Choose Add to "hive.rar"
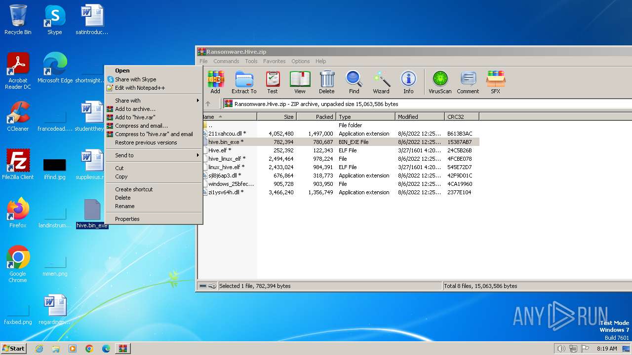 pos(154,117)
